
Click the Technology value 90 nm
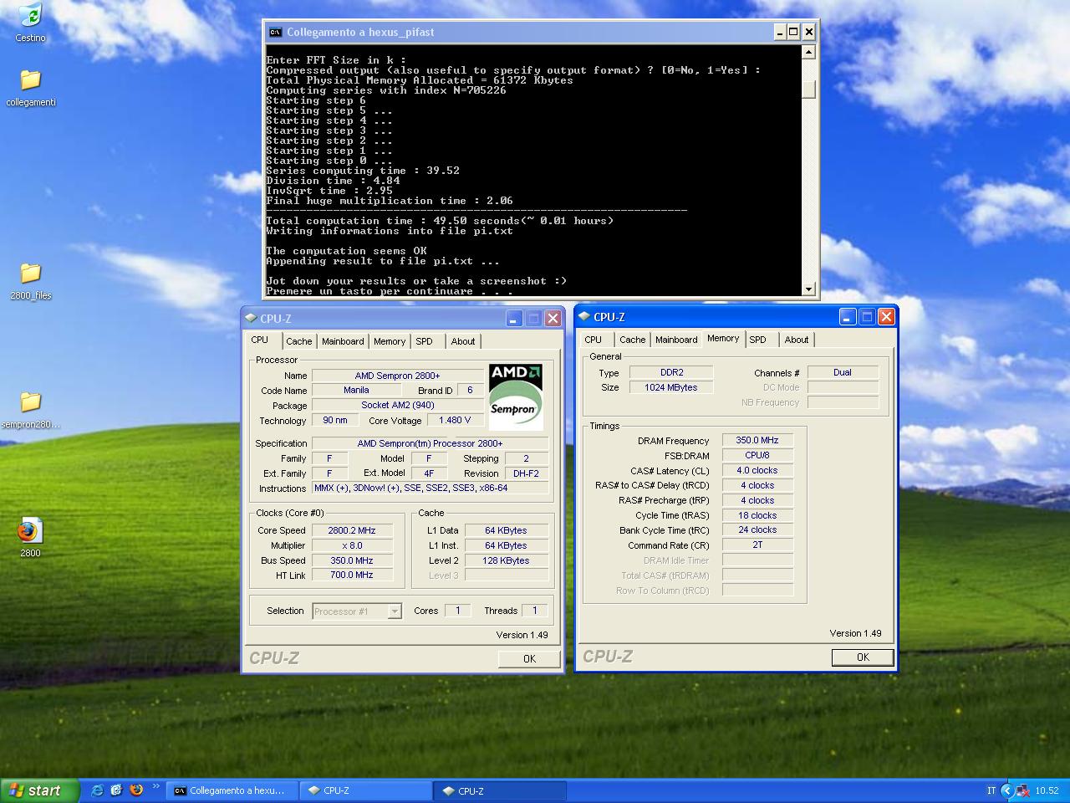335,420
